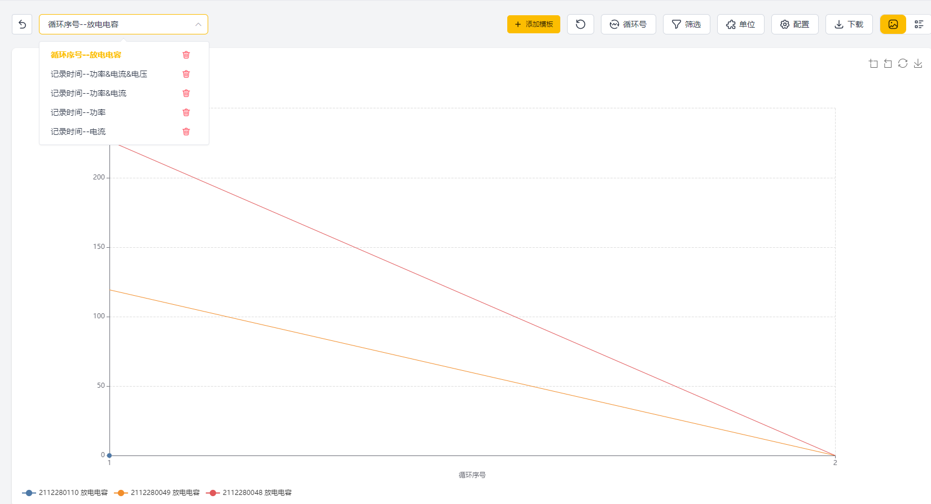Delete the 循环序号--放电电容 template
Viewport: 931px width, 504px height.
(x=186, y=55)
